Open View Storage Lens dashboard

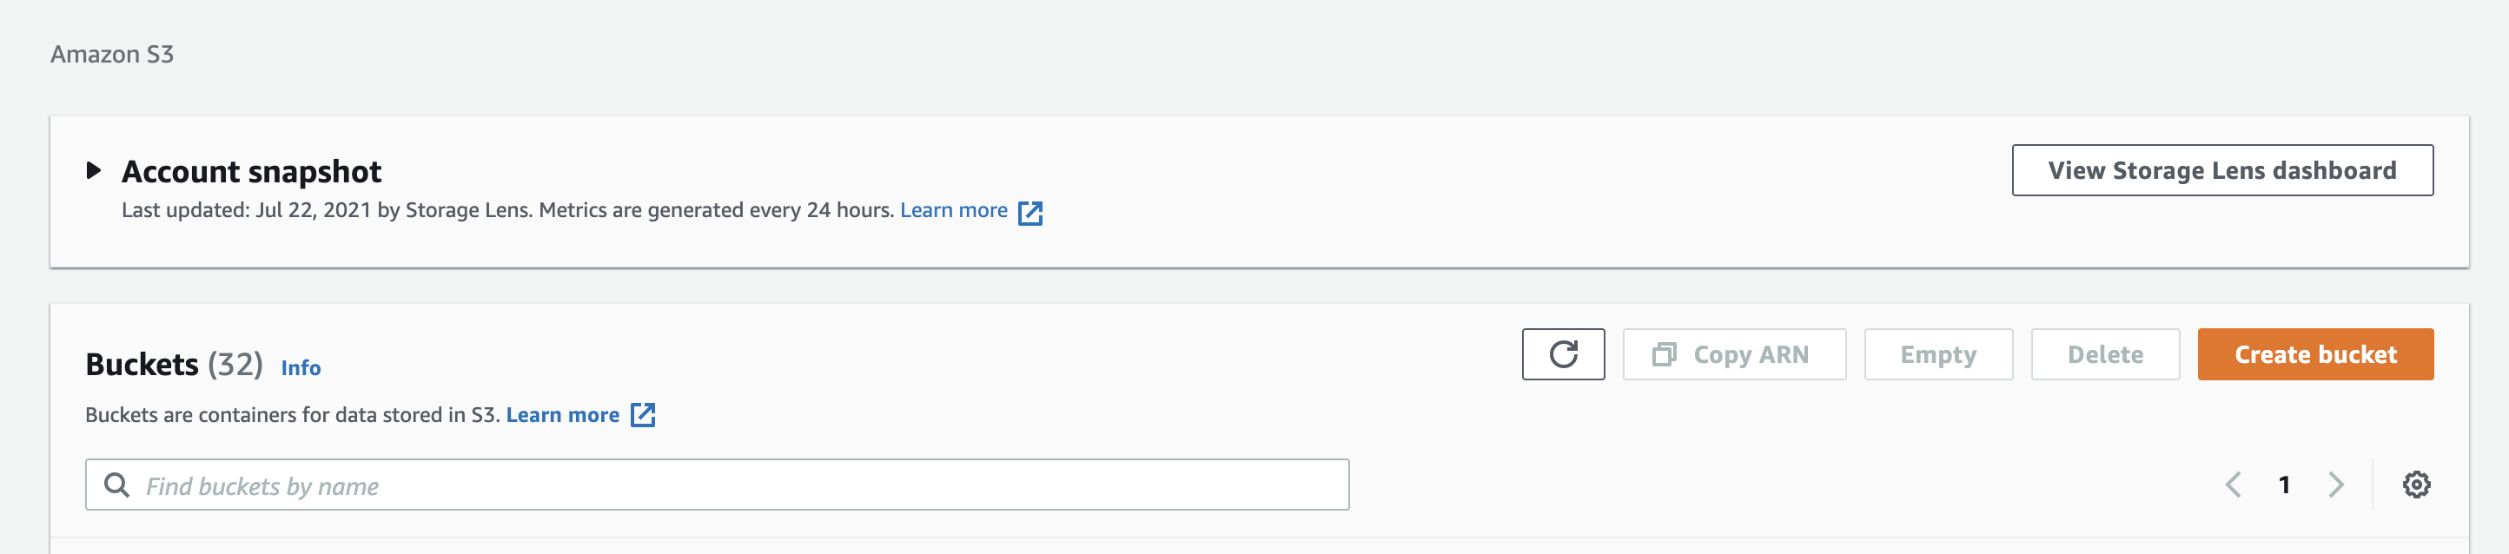tap(2221, 170)
